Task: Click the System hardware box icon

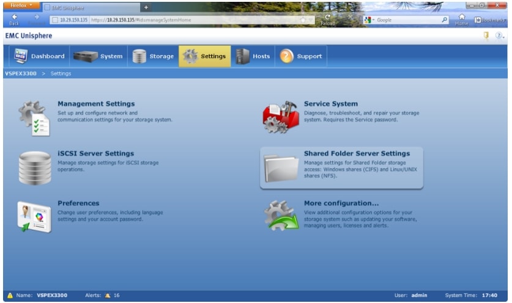Action: click(86, 56)
